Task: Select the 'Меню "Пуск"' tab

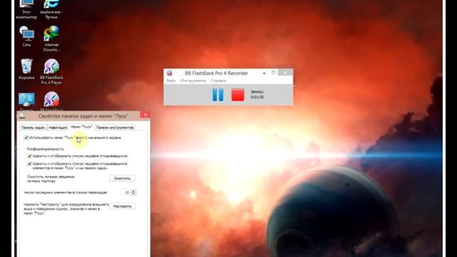Action: (81, 127)
